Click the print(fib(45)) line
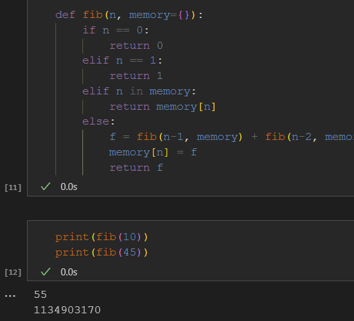Image resolution: width=354 pixels, height=321 pixels. [102, 252]
